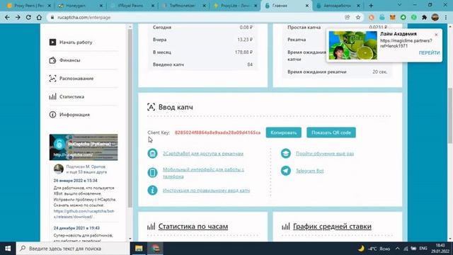Open the github.com/rucaptcha bot download link
Screen dimensions: 453x255
(x=84, y=214)
